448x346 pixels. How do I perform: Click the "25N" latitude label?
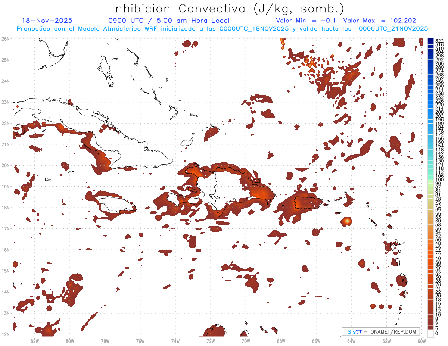[x=6, y=60]
